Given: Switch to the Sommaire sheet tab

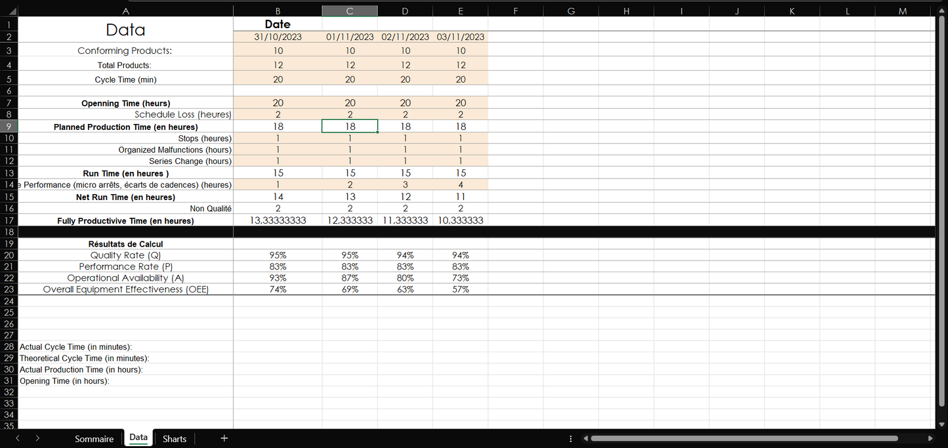Looking at the screenshot, I should pos(94,439).
